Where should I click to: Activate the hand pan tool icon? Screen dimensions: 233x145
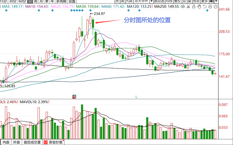[199, 6]
